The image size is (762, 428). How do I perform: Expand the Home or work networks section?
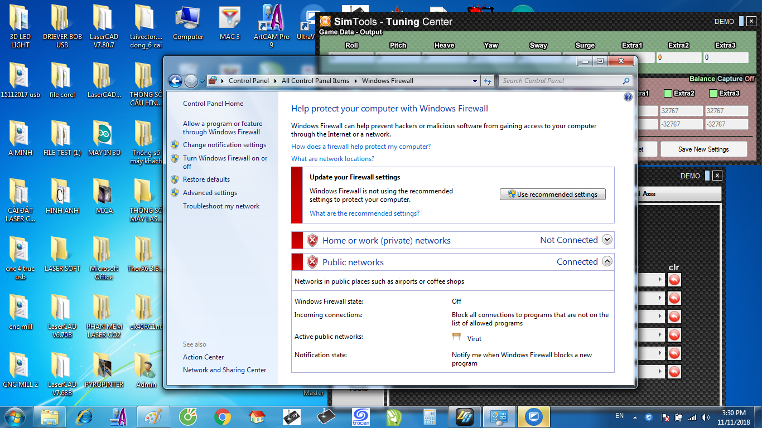coord(607,240)
